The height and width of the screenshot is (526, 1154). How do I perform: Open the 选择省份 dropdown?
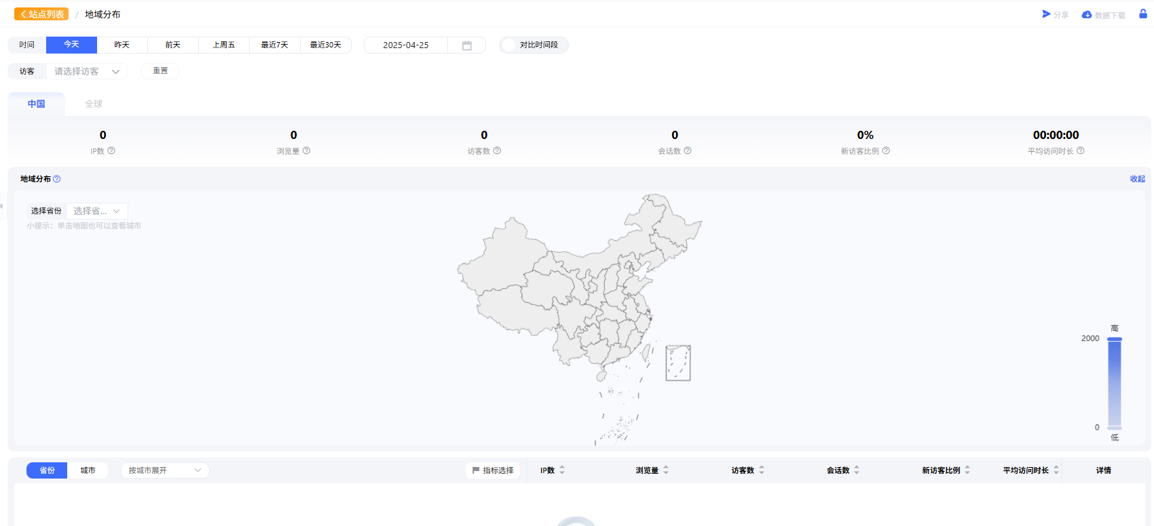pos(97,211)
